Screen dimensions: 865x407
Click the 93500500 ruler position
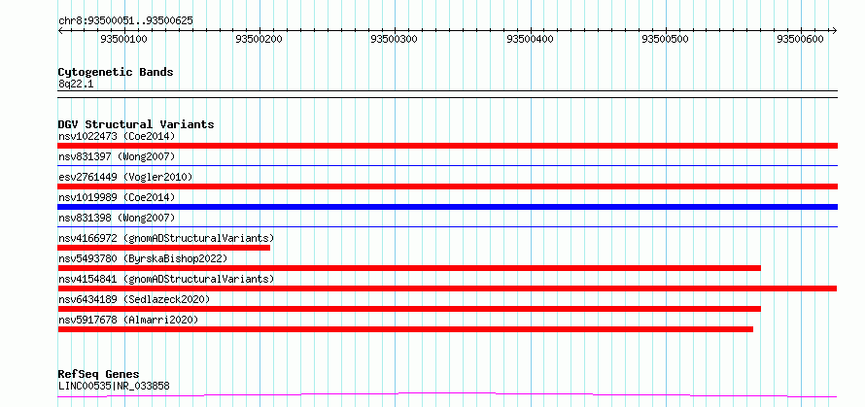point(666,39)
